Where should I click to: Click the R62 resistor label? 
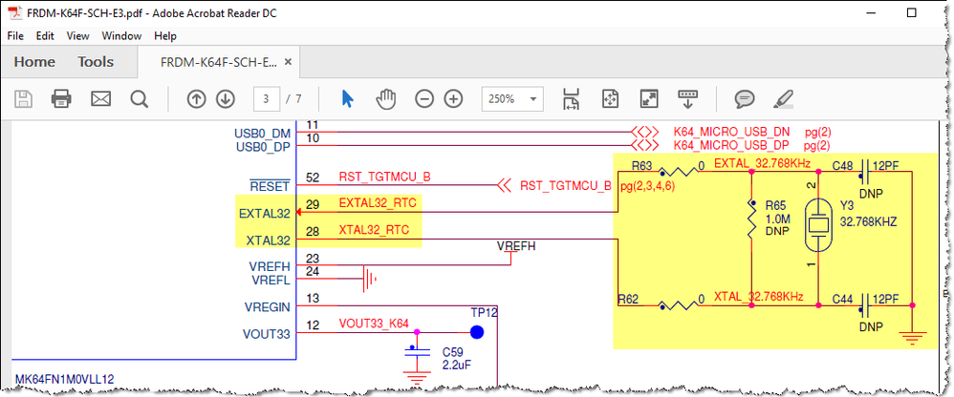(x=628, y=298)
